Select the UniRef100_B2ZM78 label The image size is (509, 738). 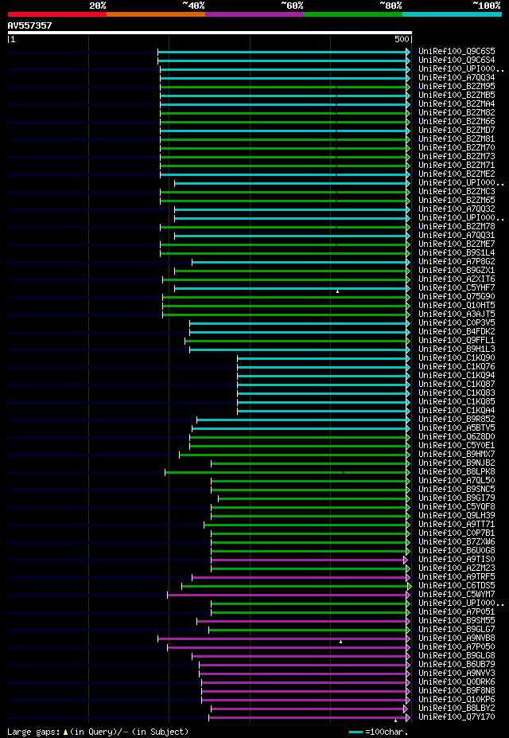click(x=457, y=227)
